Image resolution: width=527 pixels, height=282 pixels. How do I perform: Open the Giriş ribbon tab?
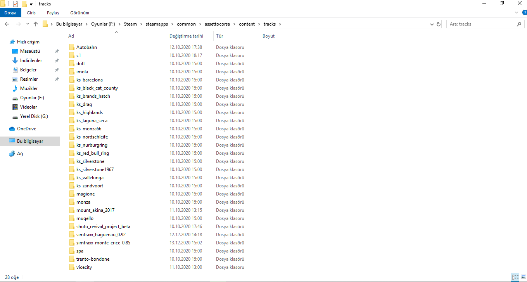click(x=31, y=13)
